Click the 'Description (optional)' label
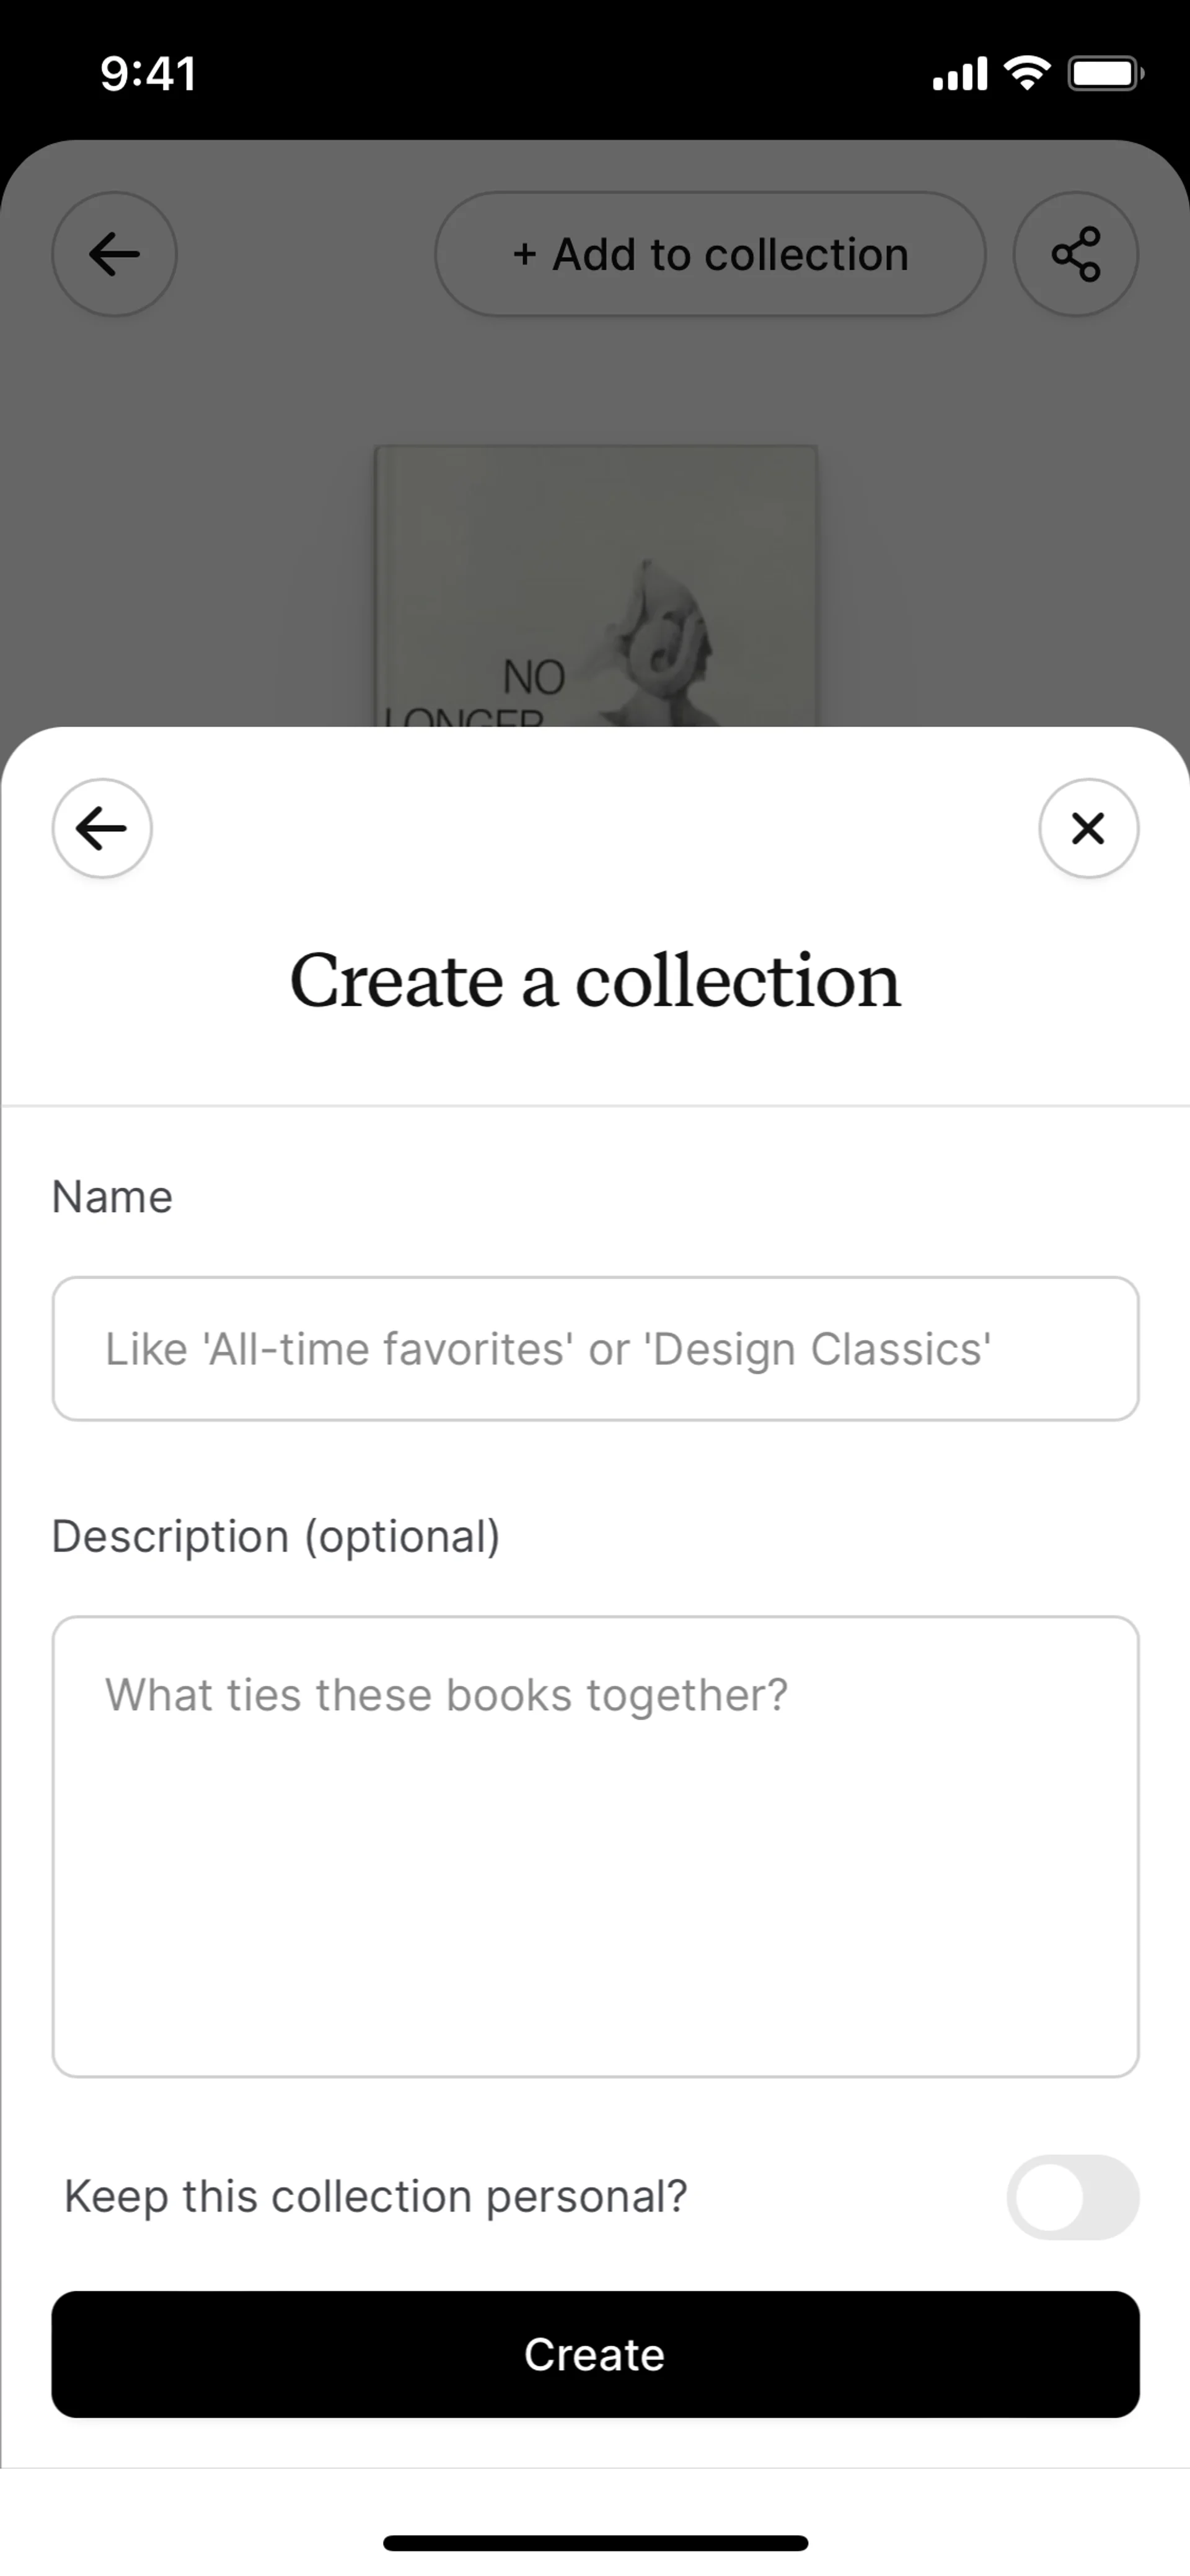 click(x=276, y=1536)
